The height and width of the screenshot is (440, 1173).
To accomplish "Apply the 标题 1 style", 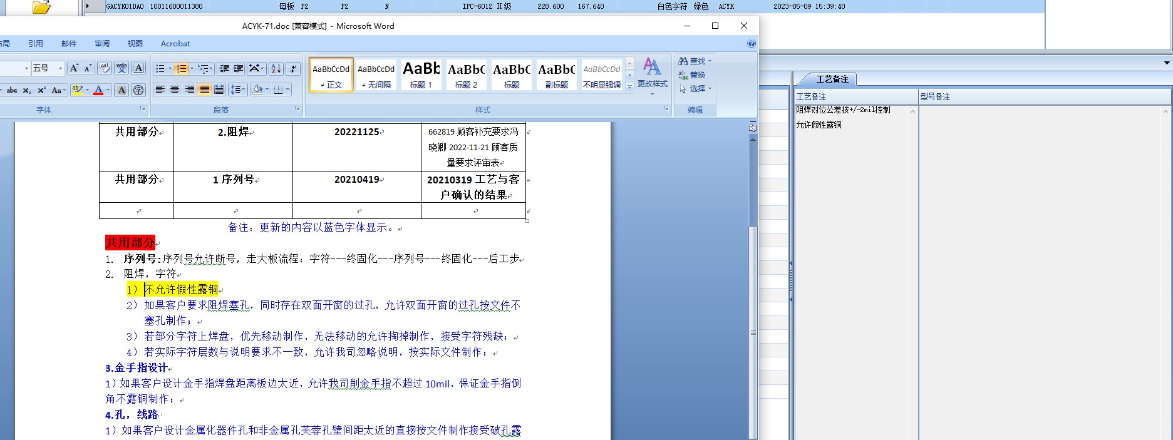I will pyautogui.click(x=421, y=75).
